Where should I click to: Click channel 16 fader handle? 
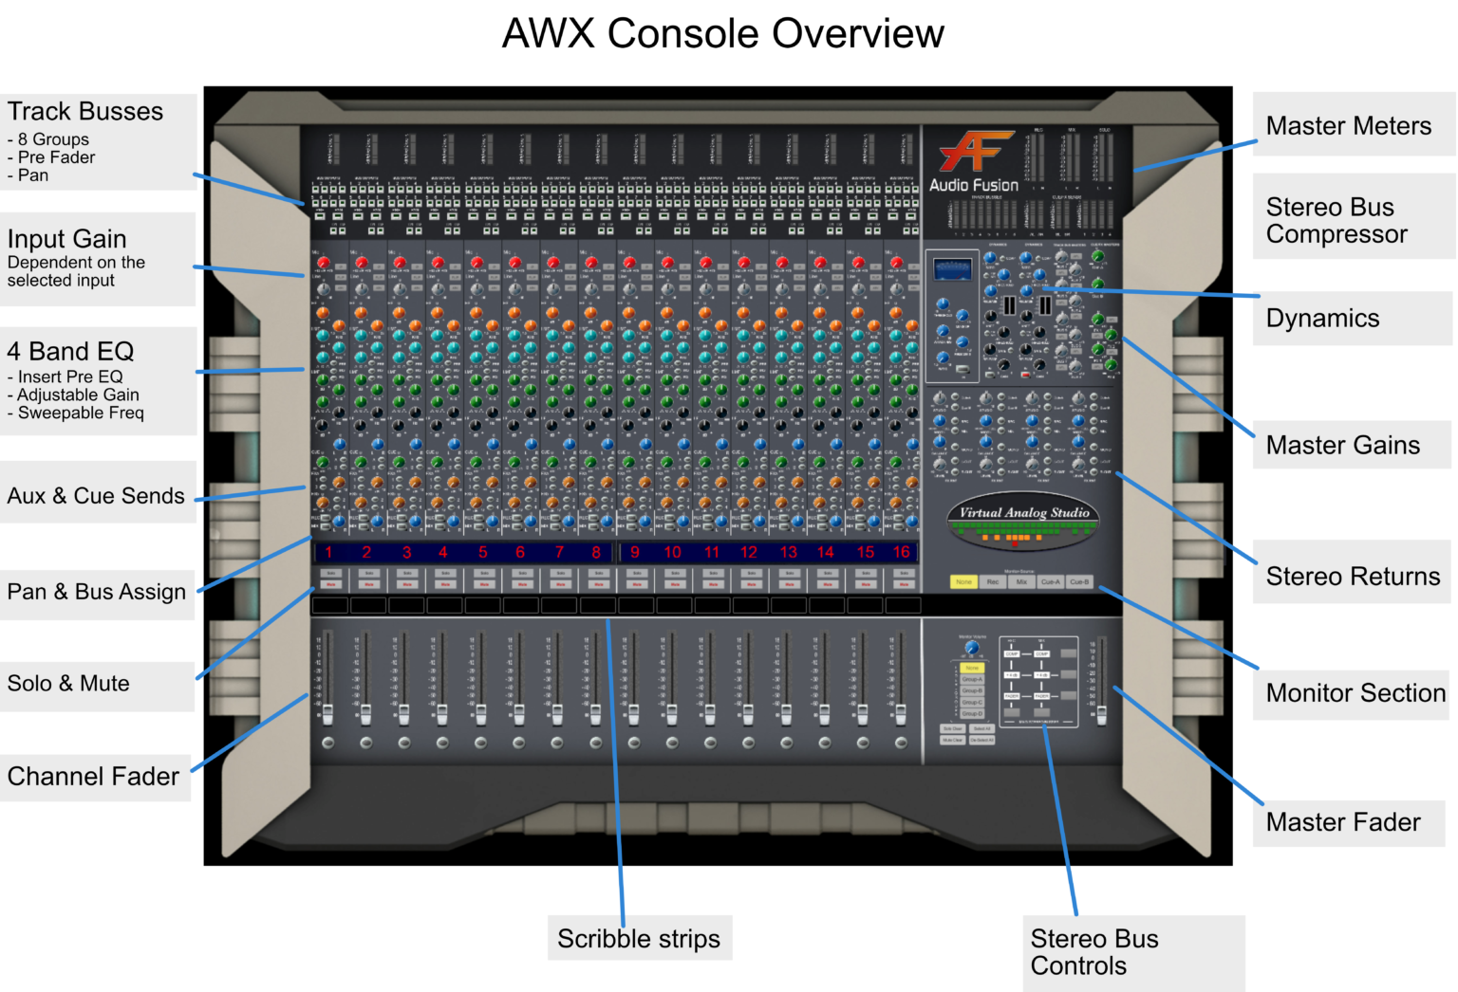[x=901, y=713]
